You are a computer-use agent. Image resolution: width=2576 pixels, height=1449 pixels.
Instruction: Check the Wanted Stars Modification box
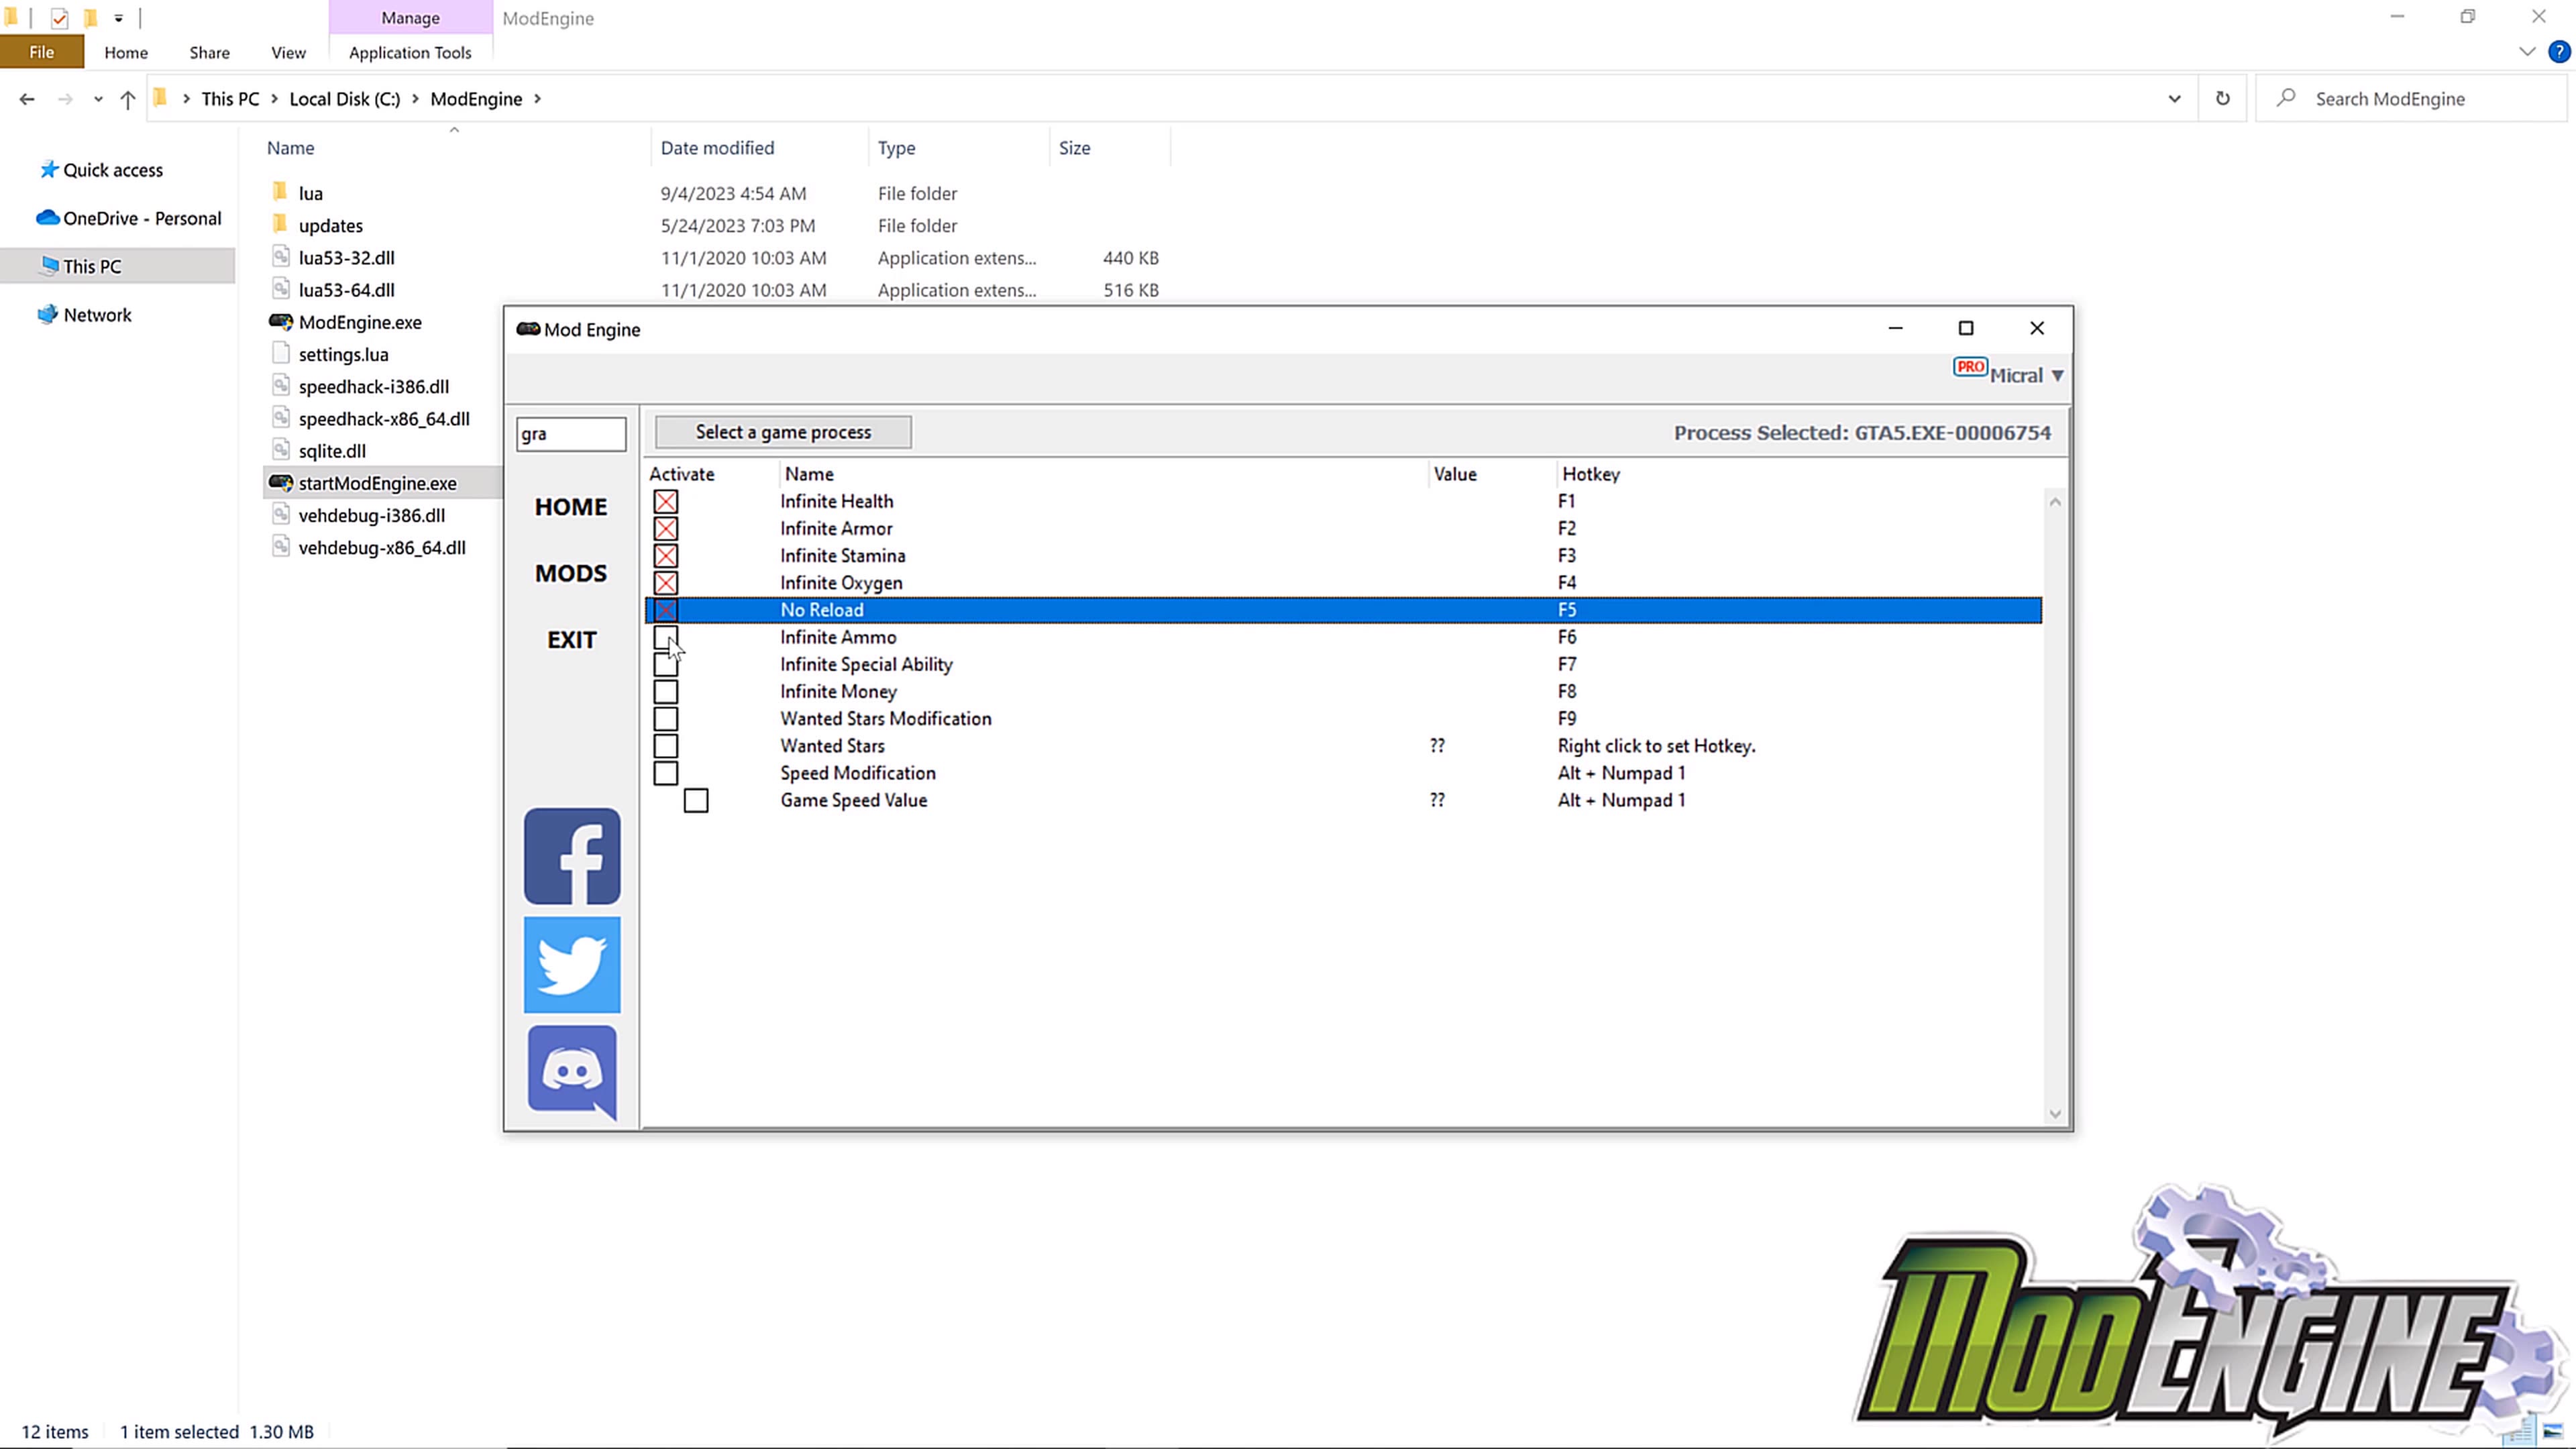[x=666, y=718]
